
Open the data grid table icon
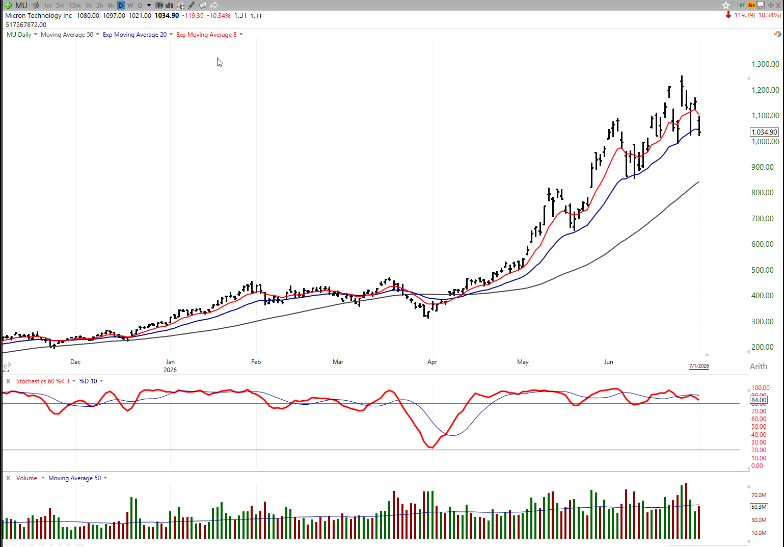(180, 5)
